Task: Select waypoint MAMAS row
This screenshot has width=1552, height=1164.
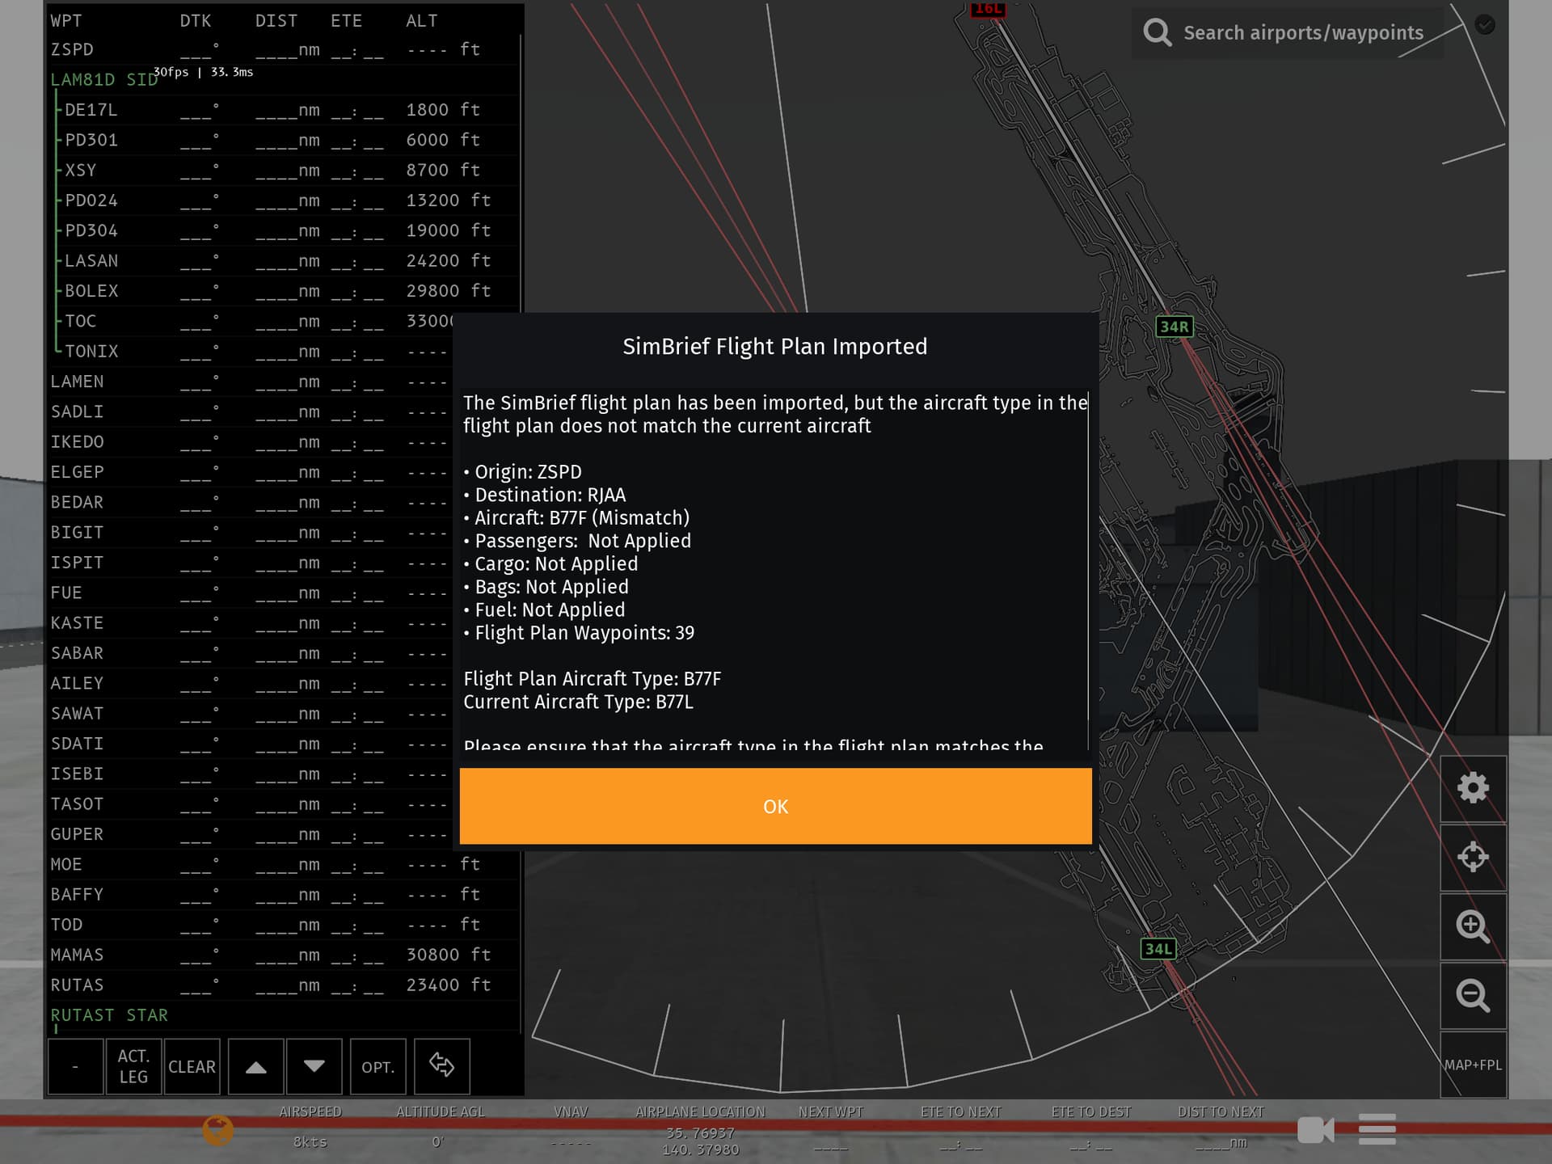Action: click(x=283, y=955)
